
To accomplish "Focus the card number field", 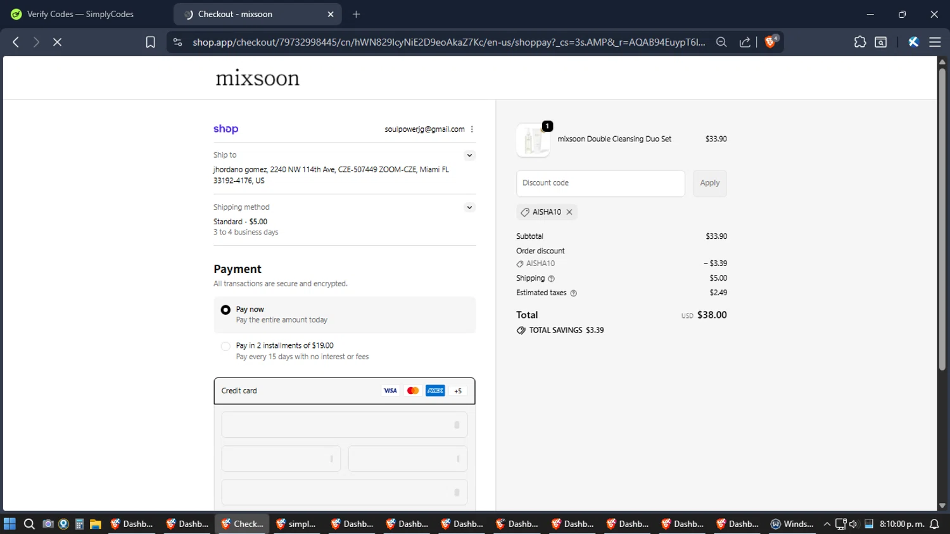I will click(345, 424).
